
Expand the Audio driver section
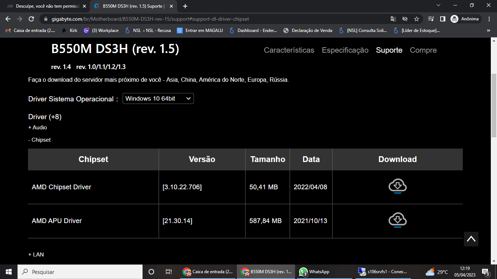37,128
